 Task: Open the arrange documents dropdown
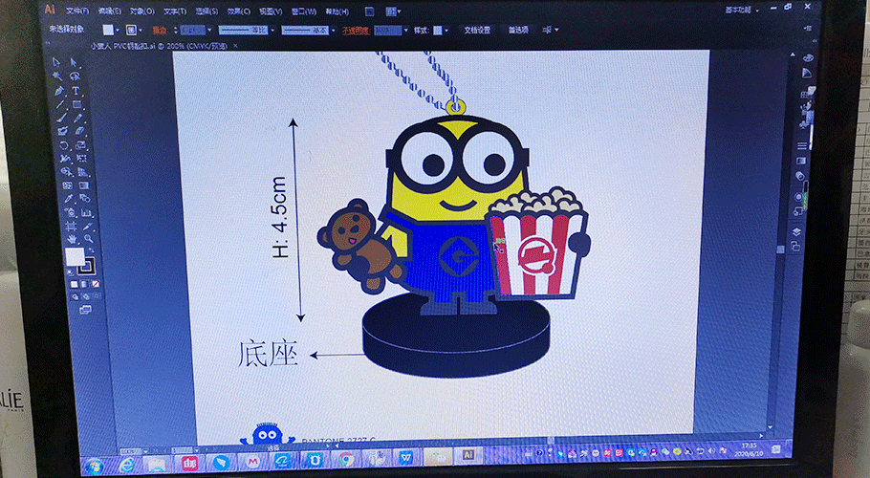(x=393, y=11)
